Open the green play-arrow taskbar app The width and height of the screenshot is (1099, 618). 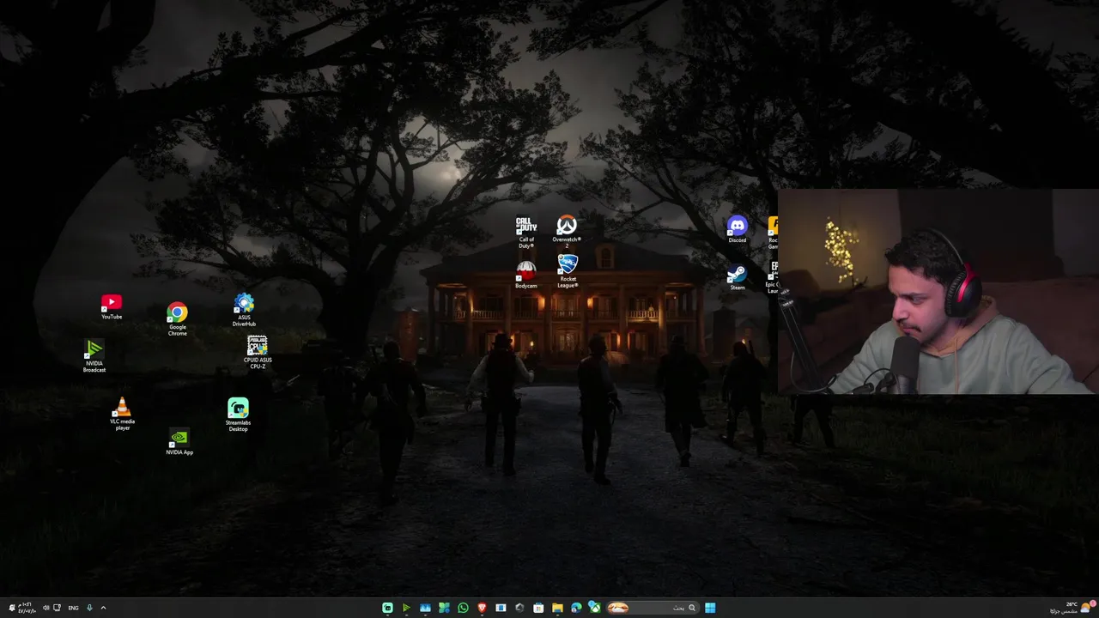coord(406,608)
